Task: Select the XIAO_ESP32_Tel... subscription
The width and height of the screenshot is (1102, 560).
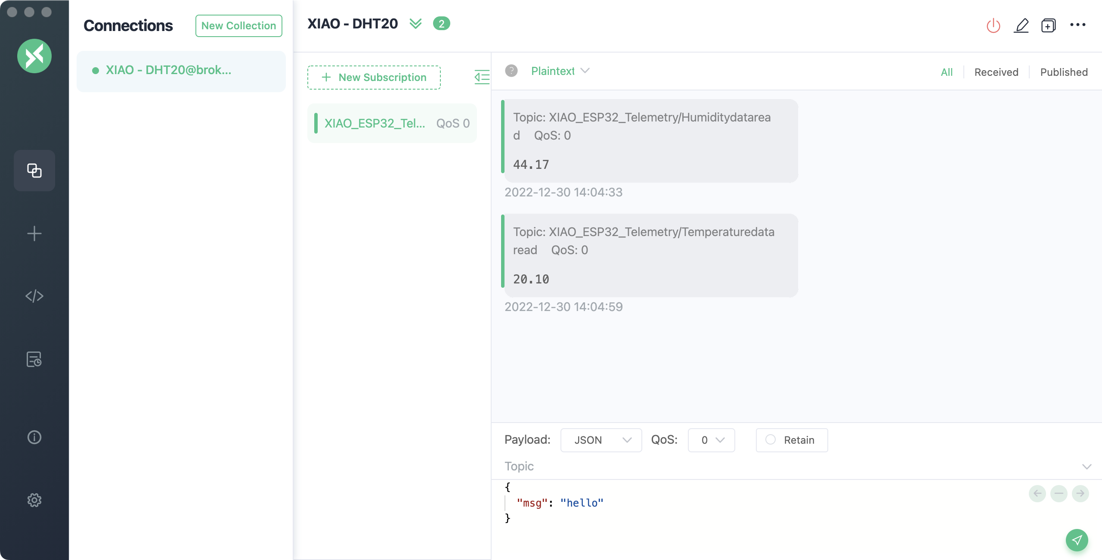Action: tap(392, 123)
